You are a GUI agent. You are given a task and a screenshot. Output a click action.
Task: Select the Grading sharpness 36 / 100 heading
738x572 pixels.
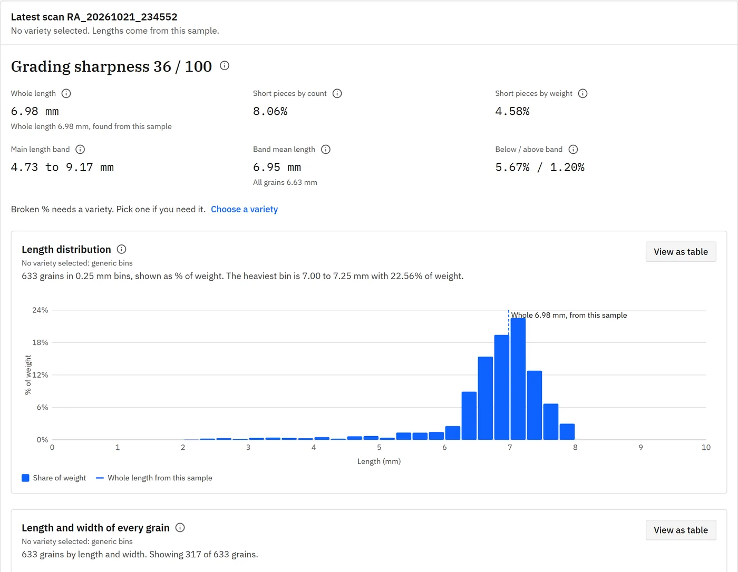(111, 66)
